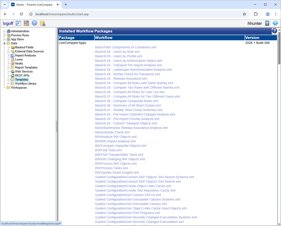Click the Web Services globe icon
This screenshot has height=226, width=281.
tap(13, 72)
